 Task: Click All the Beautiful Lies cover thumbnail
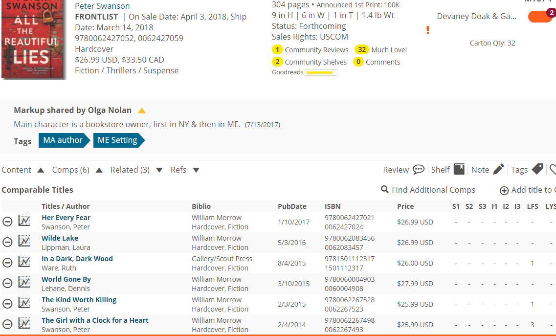coord(33,39)
